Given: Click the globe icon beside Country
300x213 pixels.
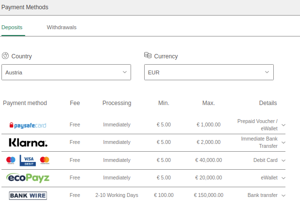Looking at the screenshot, I should (5, 56).
